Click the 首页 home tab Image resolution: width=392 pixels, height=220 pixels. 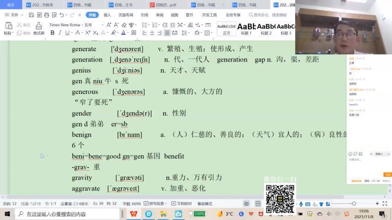pos(11,5)
